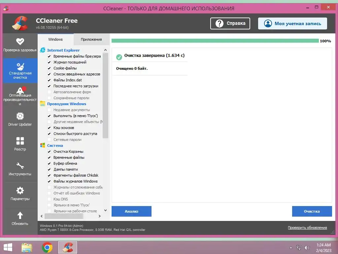Switch to the Windows tab

click(55, 39)
